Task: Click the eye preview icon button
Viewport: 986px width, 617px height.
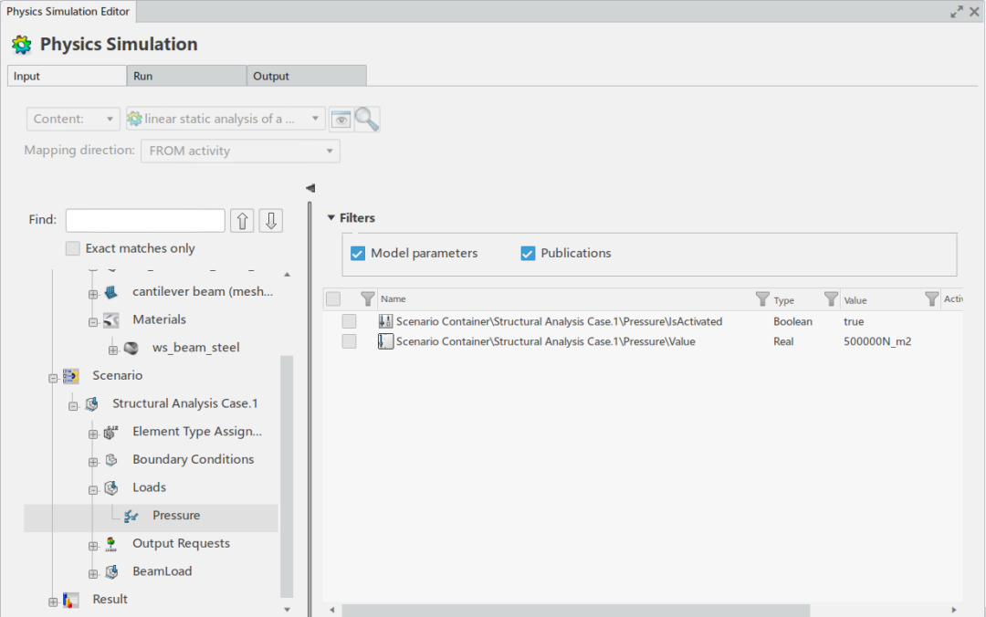Action: (x=341, y=120)
